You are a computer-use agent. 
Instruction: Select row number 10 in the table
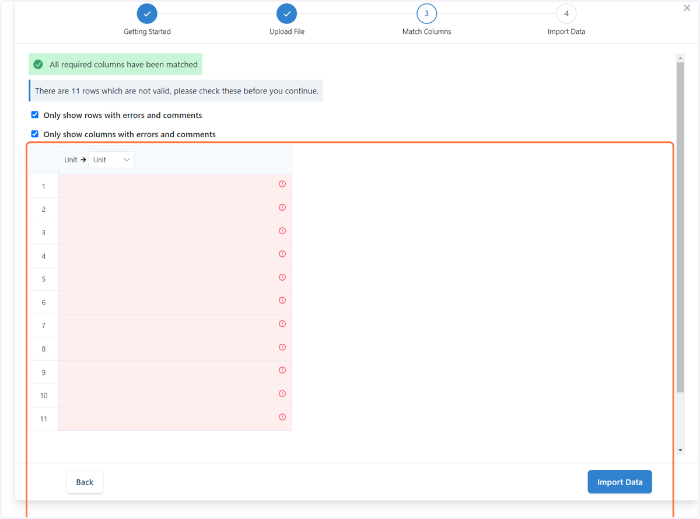pyautogui.click(x=44, y=396)
